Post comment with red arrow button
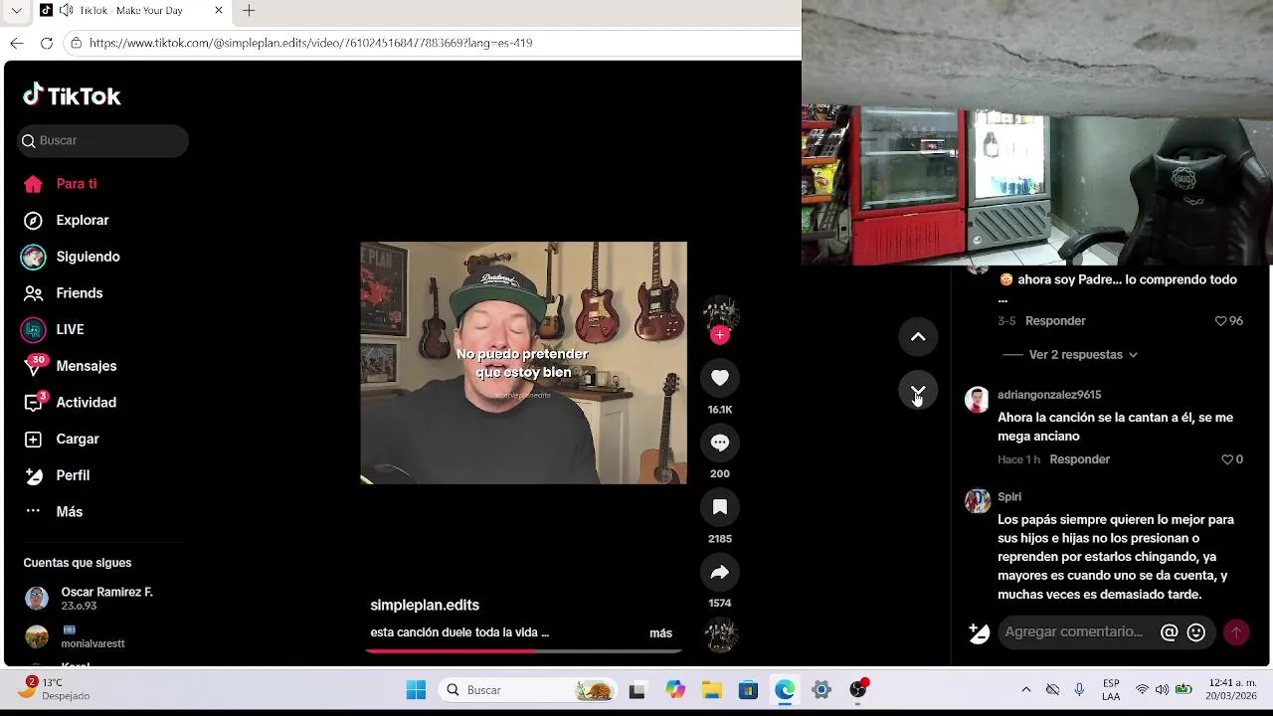Image resolution: width=1273 pixels, height=716 pixels. (1236, 632)
